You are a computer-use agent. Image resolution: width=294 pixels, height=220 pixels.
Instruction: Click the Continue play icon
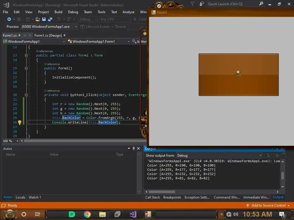pos(135,19)
